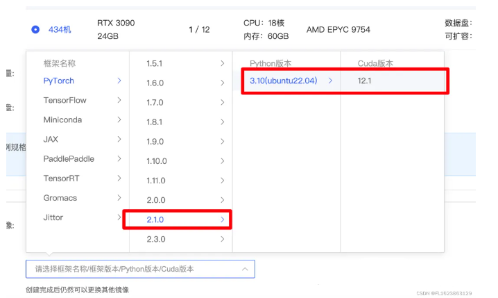Select Python 3.10(ubuntu22.04) option

[283, 81]
